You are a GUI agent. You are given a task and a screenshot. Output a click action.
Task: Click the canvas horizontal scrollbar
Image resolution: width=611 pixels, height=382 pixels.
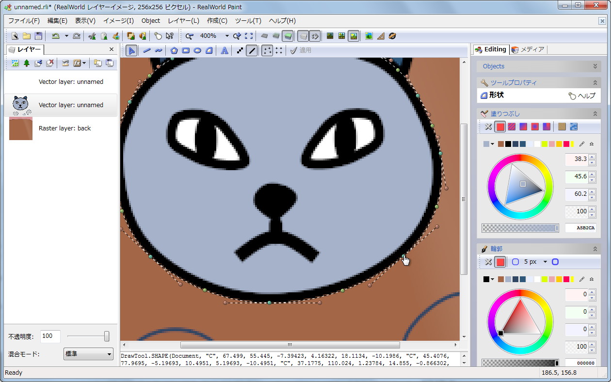[290, 345]
